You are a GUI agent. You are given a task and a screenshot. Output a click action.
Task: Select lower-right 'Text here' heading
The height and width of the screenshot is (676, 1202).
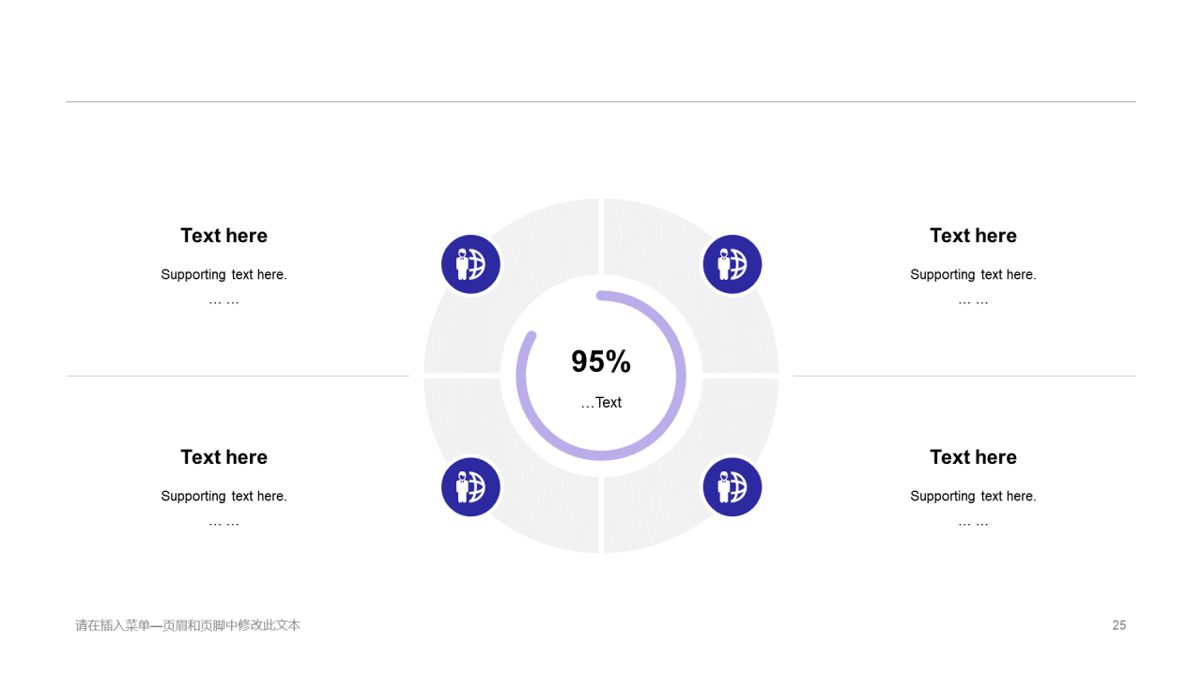coord(974,457)
